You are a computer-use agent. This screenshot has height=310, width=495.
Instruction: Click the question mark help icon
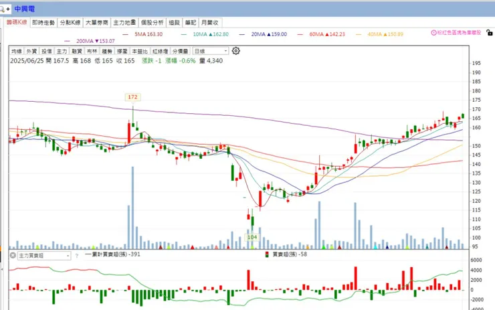click(77, 256)
